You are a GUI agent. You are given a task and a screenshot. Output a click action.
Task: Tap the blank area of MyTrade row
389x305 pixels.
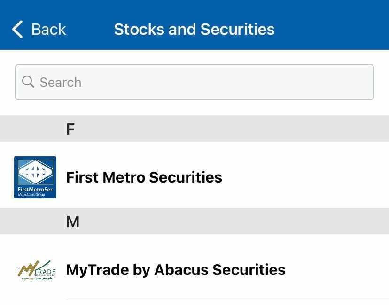(337, 269)
